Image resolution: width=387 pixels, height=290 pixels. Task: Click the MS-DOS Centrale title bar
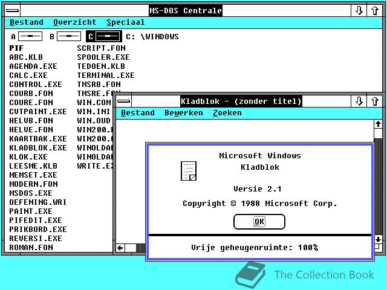186,11
